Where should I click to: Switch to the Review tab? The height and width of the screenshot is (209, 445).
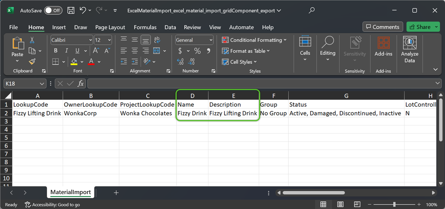(192, 27)
